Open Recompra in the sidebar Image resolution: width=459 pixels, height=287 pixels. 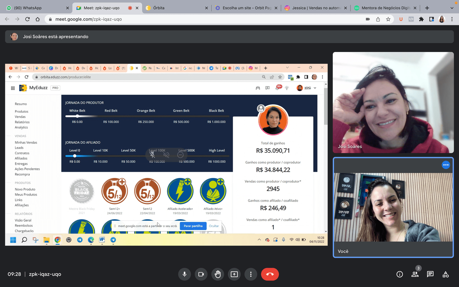pyautogui.click(x=22, y=174)
